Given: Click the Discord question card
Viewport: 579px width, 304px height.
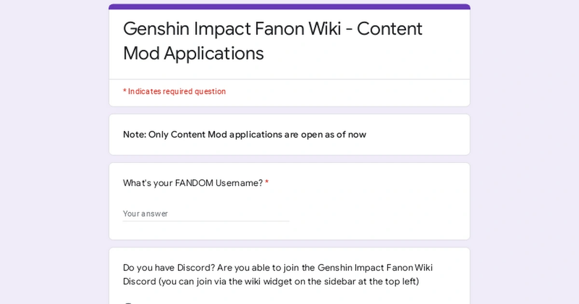Looking at the screenshot, I should coord(289,275).
